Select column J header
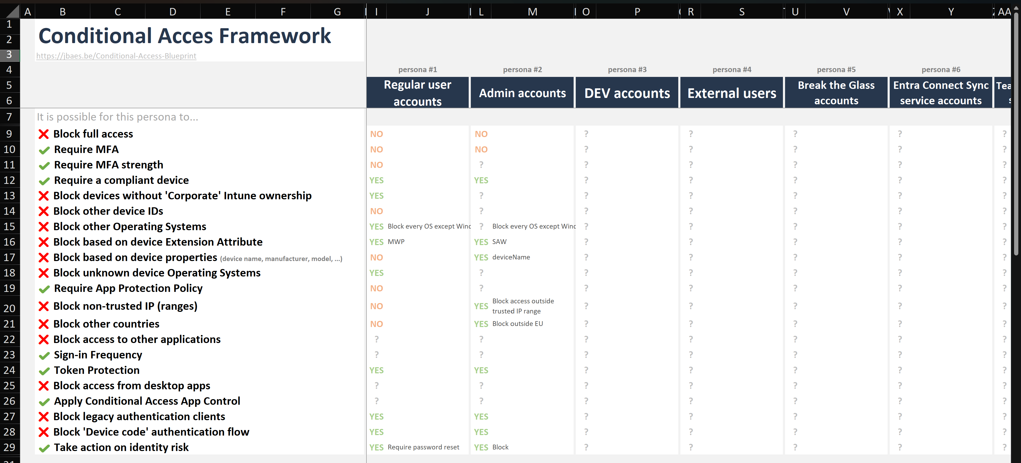Image resolution: width=1021 pixels, height=463 pixels. (427, 12)
